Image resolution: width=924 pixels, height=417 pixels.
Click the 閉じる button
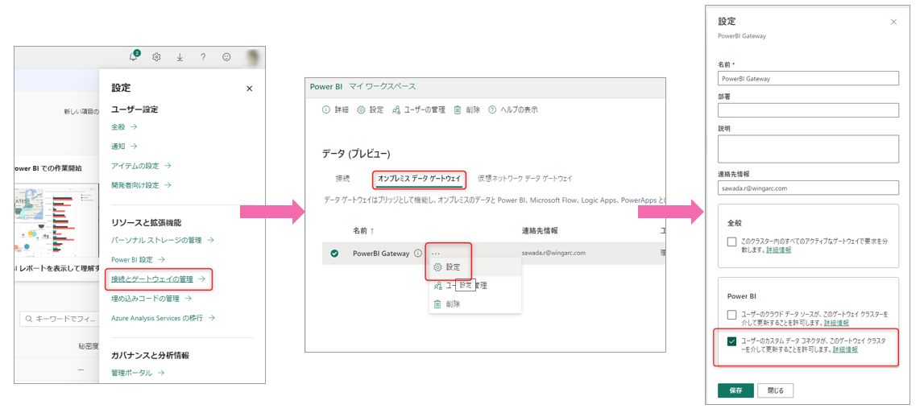coord(776,390)
